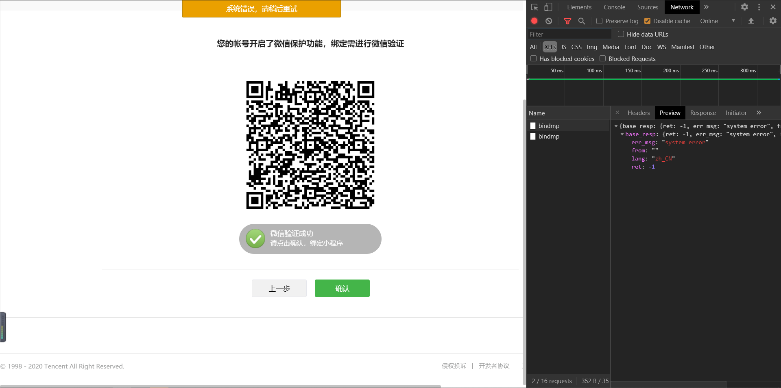Filter requests by JS
This screenshot has height=388, width=781.
[563, 47]
